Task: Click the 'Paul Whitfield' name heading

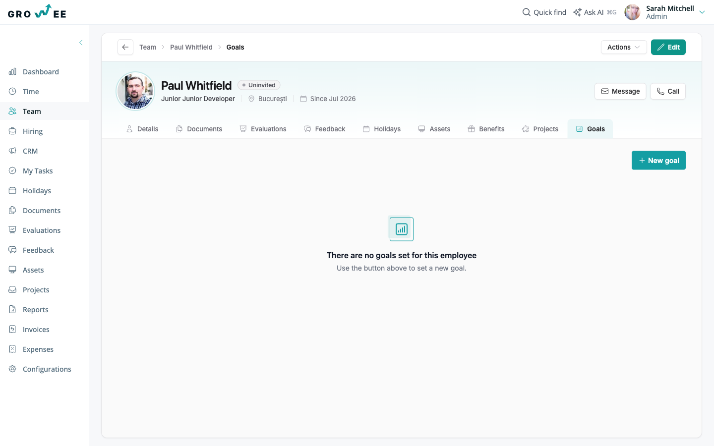Action: pyautogui.click(x=196, y=85)
